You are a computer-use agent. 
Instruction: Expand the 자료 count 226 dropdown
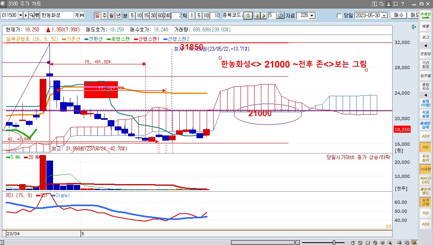[x=312, y=15]
